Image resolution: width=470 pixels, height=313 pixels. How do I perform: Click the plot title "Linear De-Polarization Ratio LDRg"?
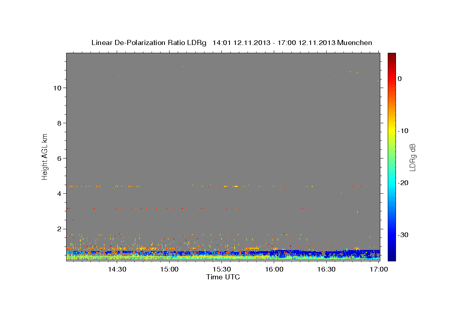[x=149, y=43]
